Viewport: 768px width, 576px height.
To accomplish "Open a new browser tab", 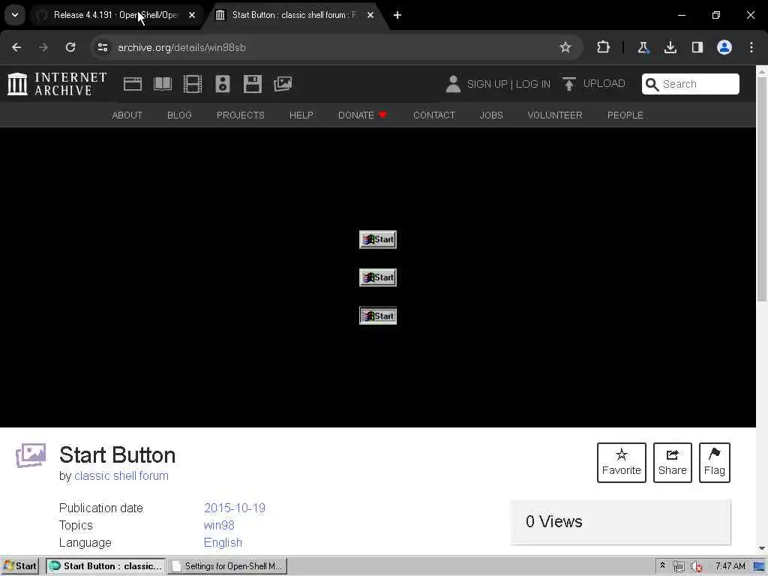I will 397,15.
